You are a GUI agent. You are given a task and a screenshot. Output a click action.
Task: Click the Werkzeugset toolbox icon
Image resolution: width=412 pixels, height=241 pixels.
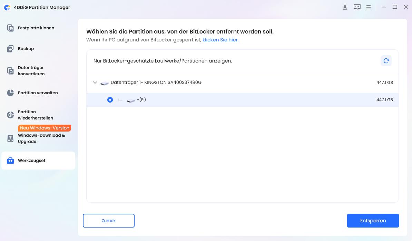10,160
